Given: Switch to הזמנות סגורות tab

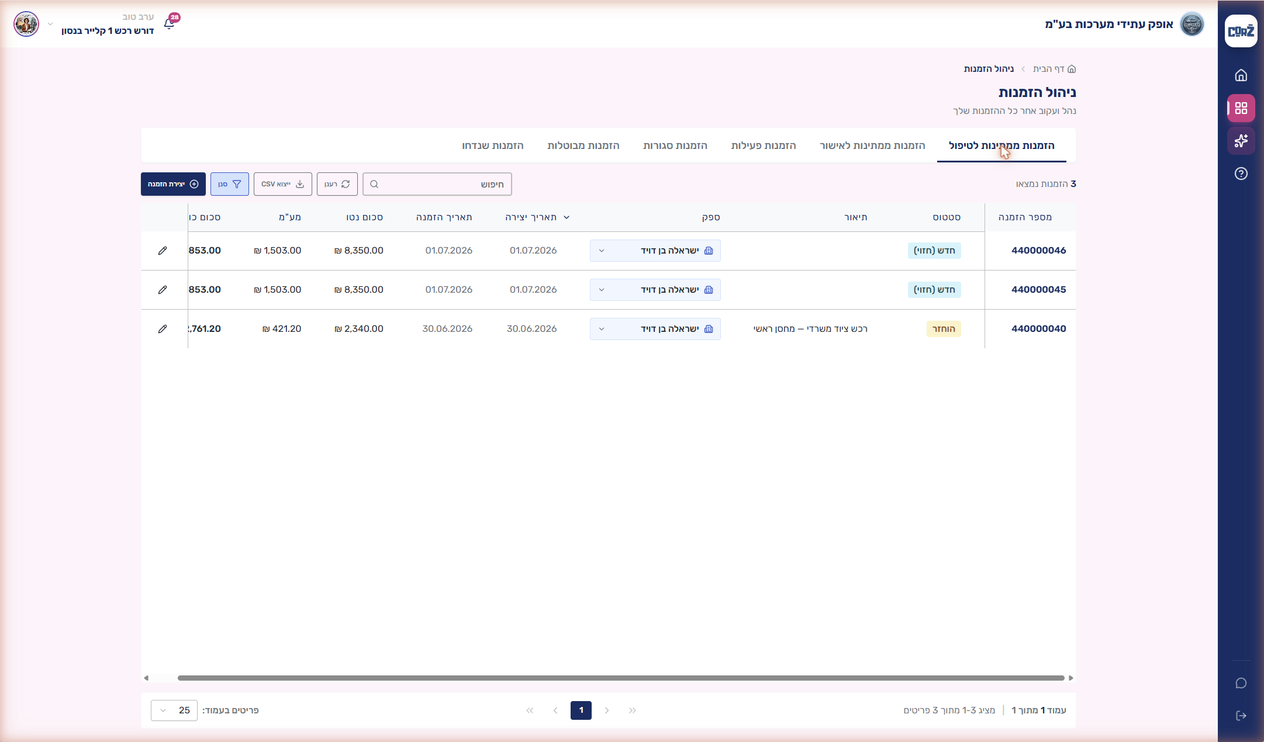Looking at the screenshot, I should coord(675,145).
